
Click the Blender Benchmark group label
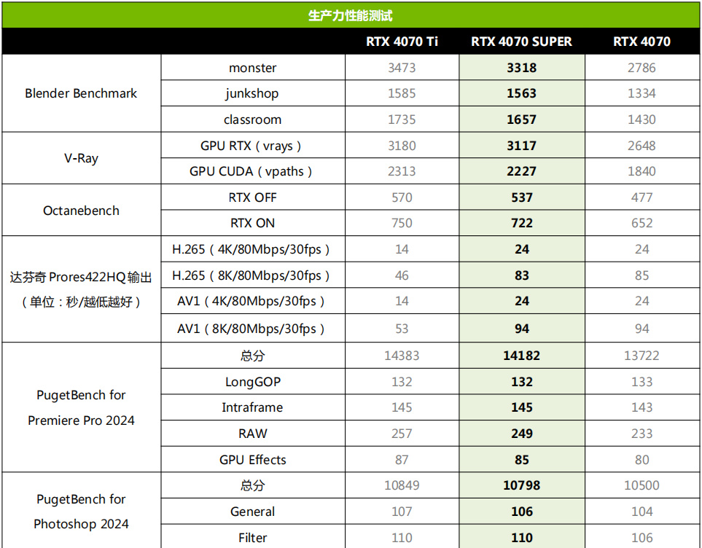click(x=81, y=93)
